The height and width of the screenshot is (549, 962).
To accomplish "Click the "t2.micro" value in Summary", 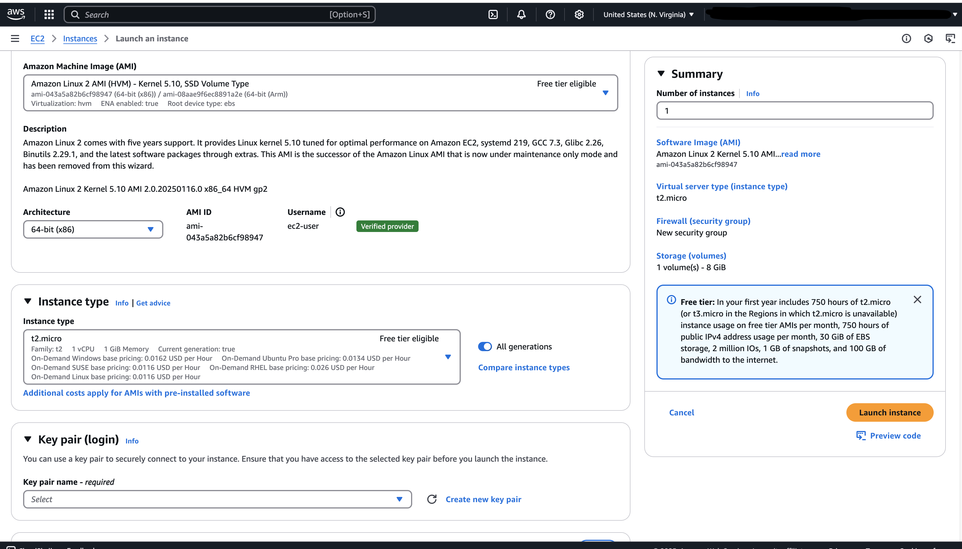I will [671, 198].
